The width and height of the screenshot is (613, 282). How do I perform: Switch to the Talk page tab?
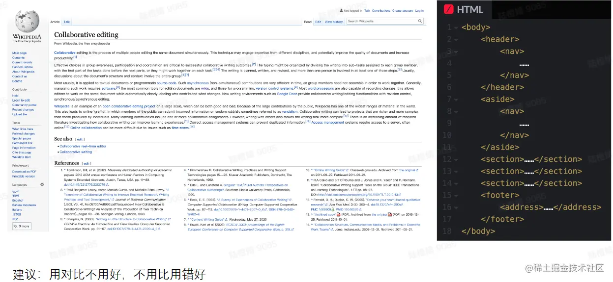click(66, 22)
